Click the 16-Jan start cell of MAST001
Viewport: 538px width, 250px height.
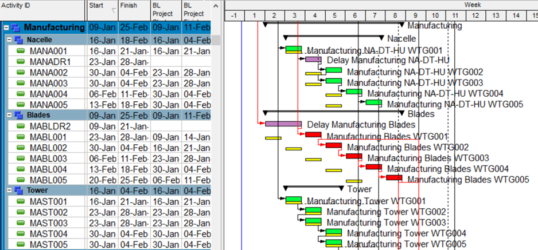point(103,202)
